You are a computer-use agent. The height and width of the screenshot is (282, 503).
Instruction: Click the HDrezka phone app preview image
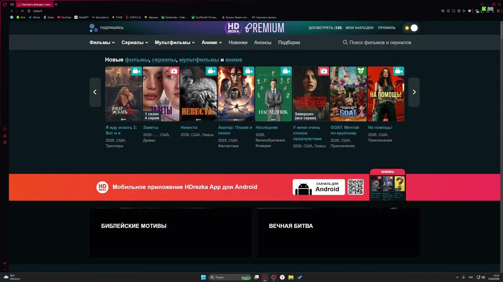click(x=387, y=184)
